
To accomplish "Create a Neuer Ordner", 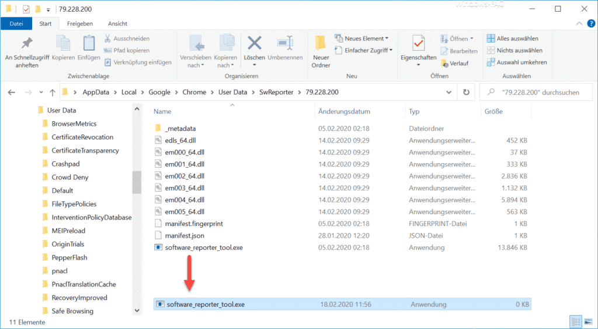I will click(x=321, y=52).
